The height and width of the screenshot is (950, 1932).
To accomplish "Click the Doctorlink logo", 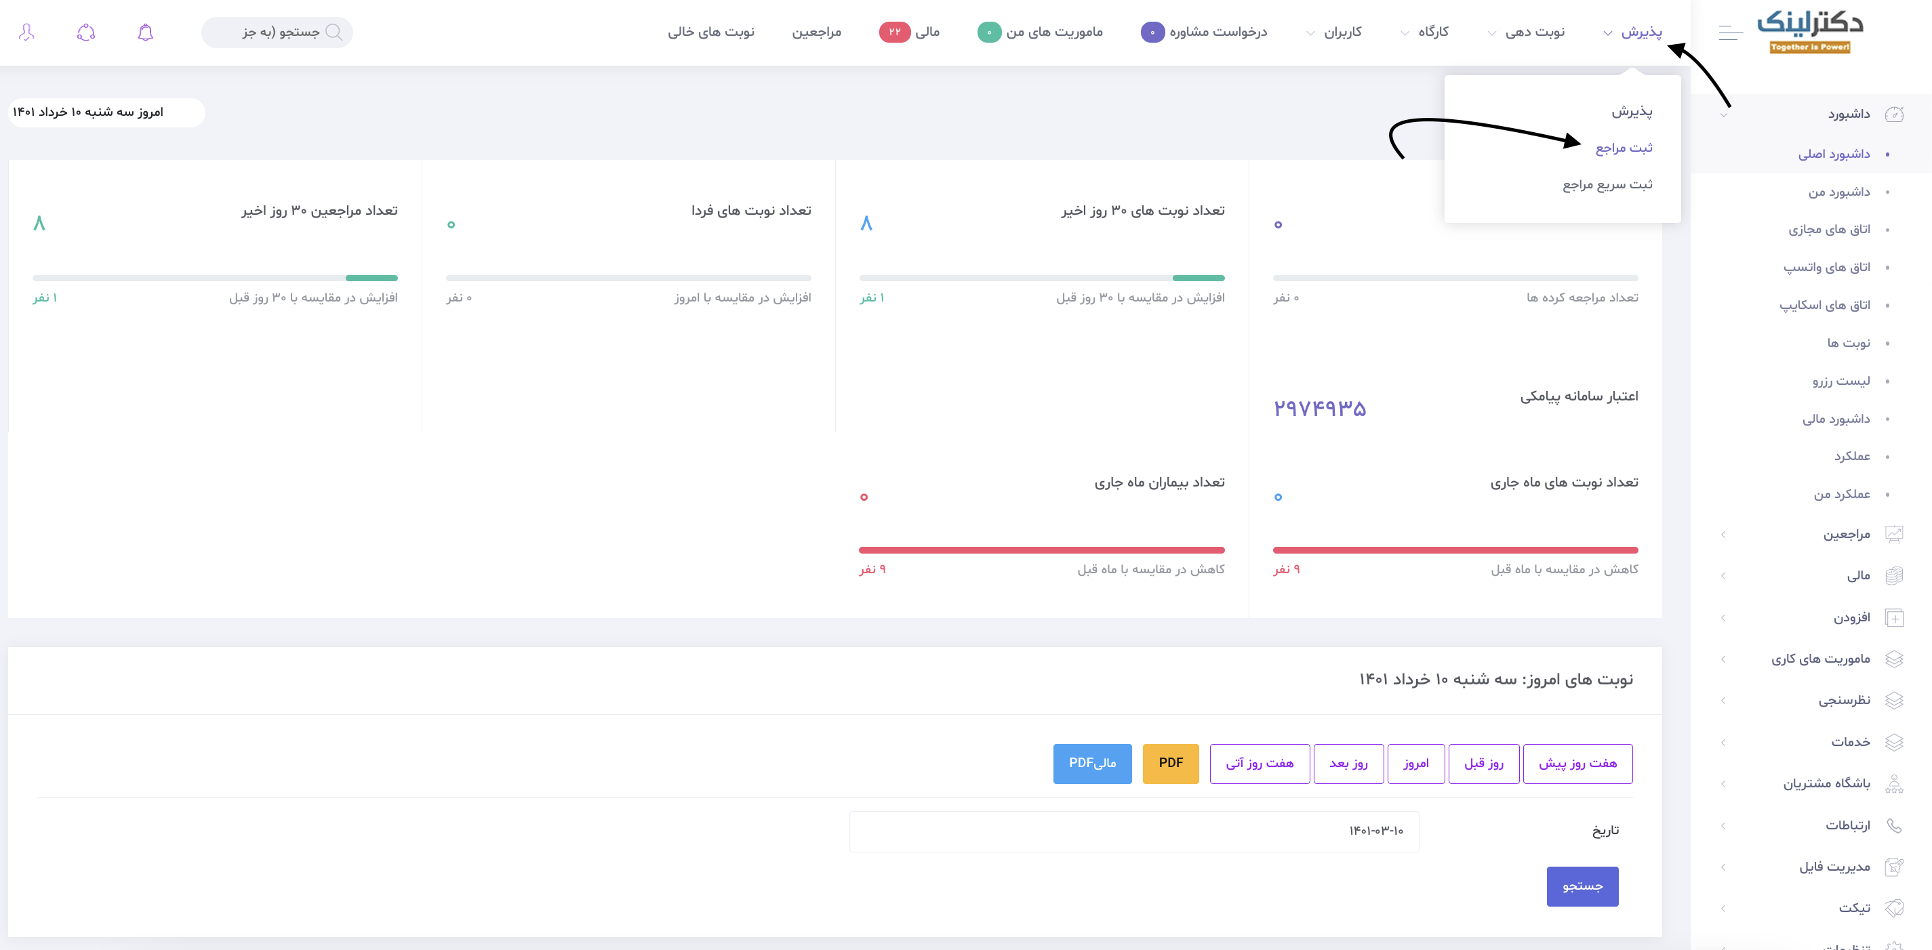I will tap(1810, 31).
